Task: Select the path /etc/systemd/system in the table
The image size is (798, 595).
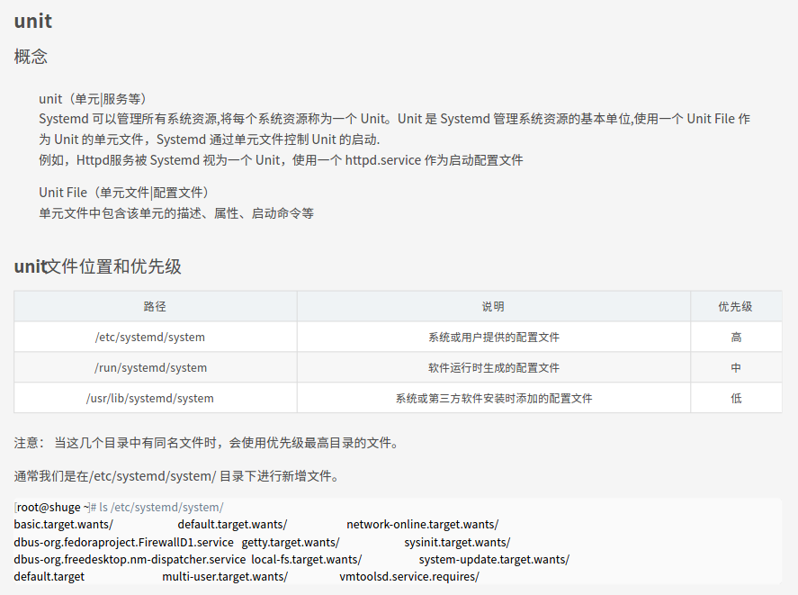Action: [x=156, y=337]
